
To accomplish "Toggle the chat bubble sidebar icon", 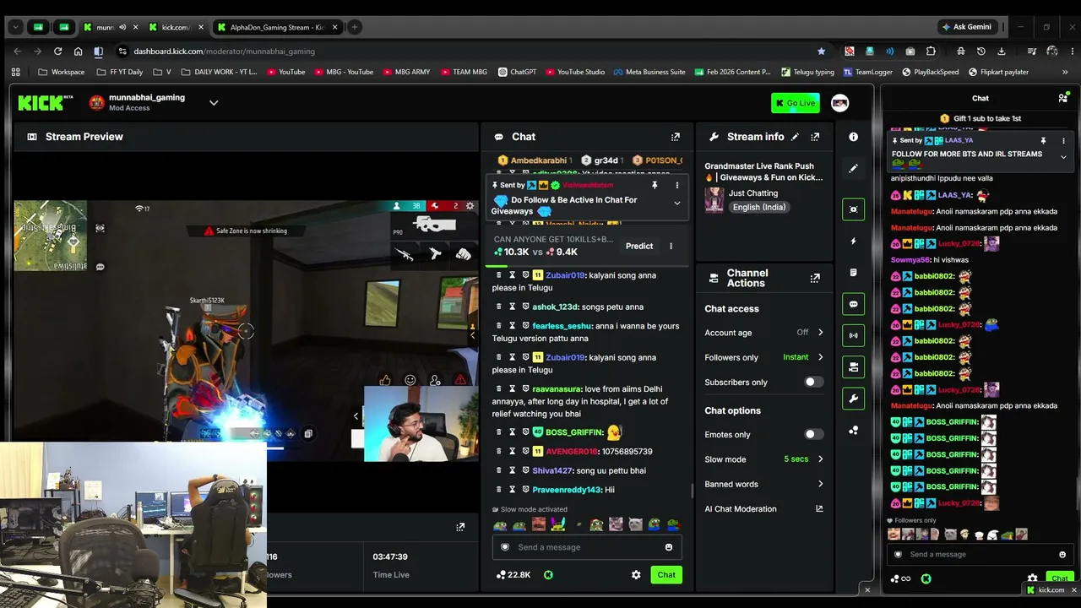I will (853, 304).
